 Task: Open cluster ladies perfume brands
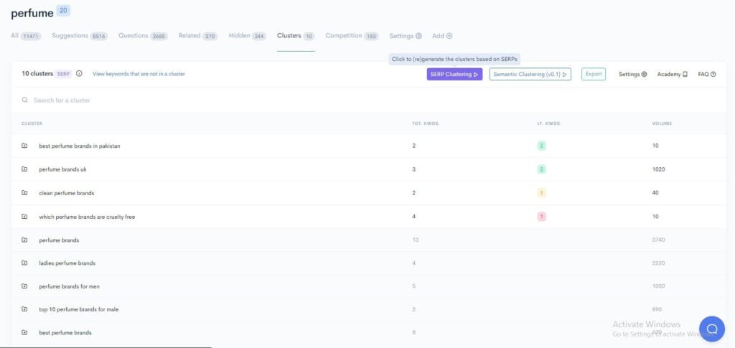click(67, 263)
